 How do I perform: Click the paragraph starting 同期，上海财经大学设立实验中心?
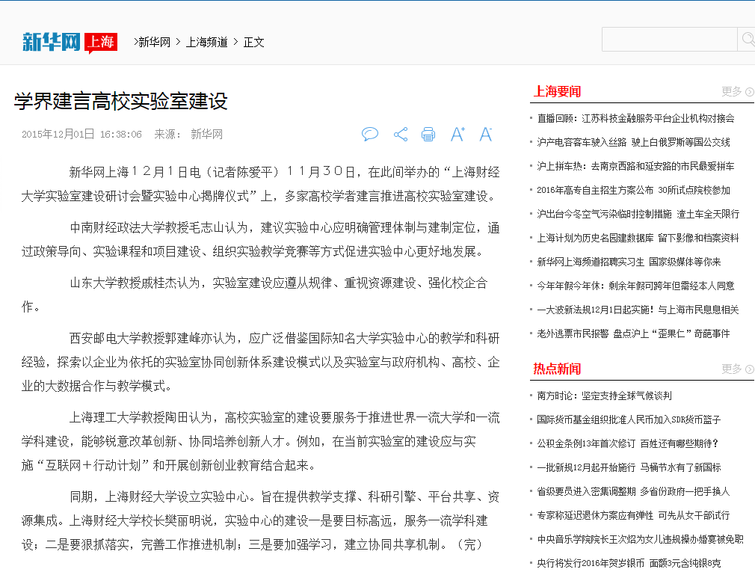(260, 520)
